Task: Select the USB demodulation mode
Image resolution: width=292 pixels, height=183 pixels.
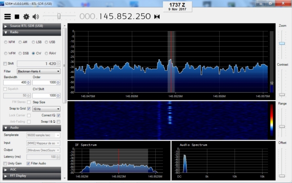Action: point(47,42)
